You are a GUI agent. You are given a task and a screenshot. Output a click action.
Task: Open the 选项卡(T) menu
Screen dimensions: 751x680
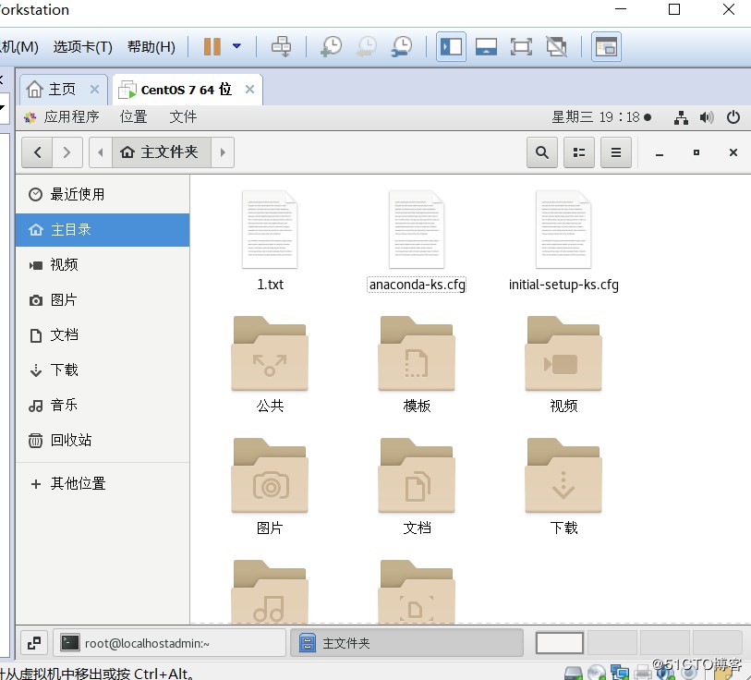point(83,47)
